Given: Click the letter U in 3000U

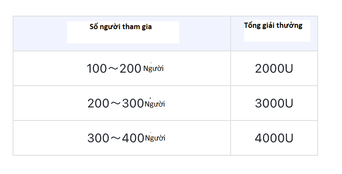Looking at the screenshot, I should point(289,104).
